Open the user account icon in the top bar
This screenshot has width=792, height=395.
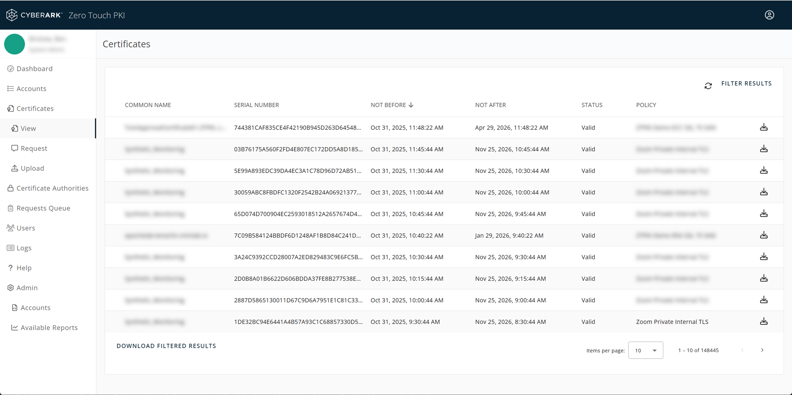pyautogui.click(x=769, y=15)
